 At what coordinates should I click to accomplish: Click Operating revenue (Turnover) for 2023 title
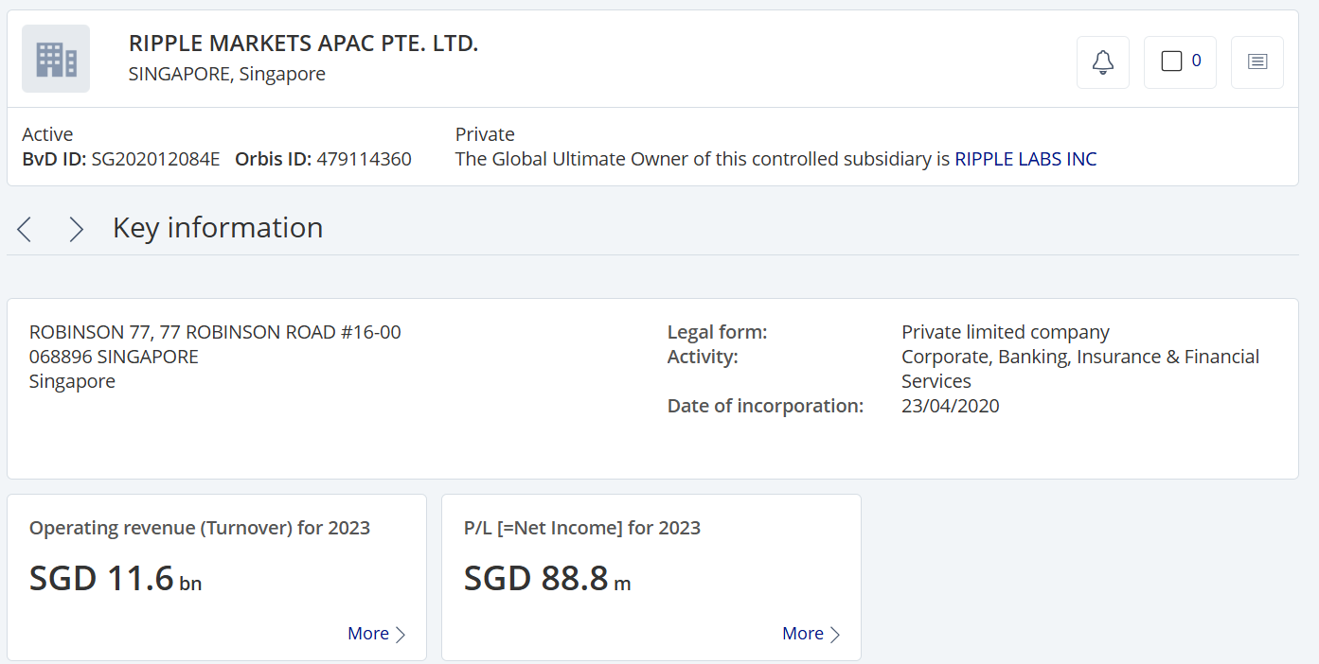click(x=200, y=528)
